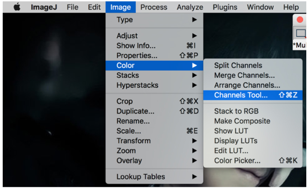Image resolution: width=308 pixels, height=188 pixels.
Task: Expand the Adjust submenu
Action: pos(154,36)
